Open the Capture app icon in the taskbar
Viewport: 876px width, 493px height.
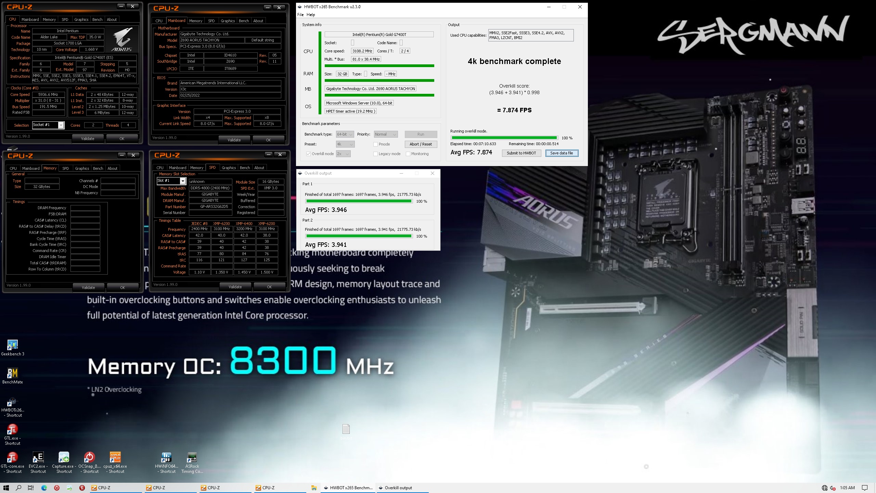click(69, 488)
